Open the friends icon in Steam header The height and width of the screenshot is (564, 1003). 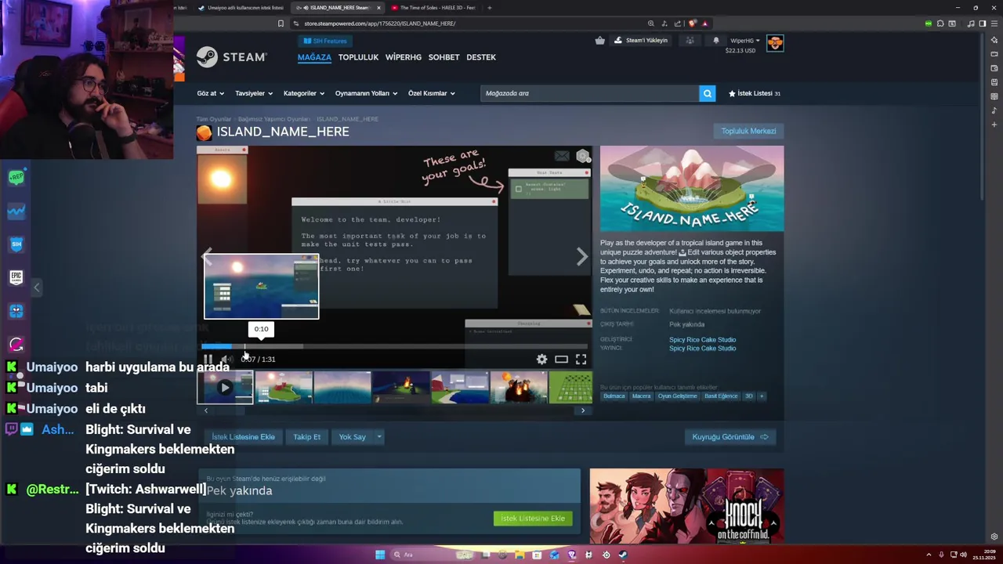point(690,41)
